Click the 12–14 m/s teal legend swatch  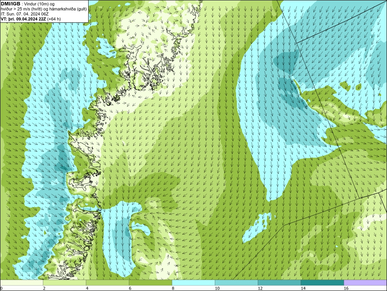[279, 282]
